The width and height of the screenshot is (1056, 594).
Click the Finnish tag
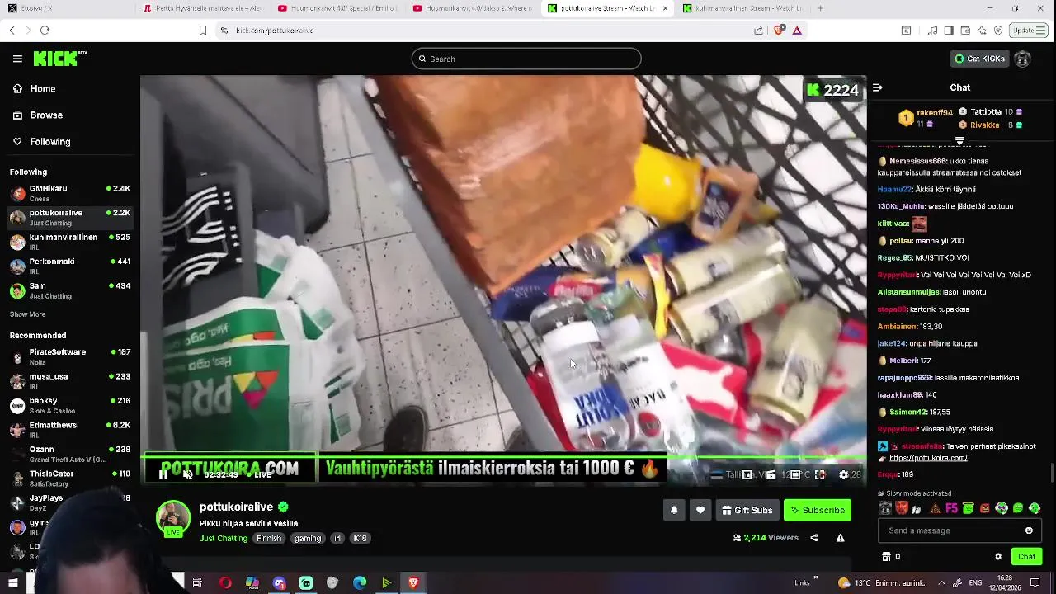(269, 538)
